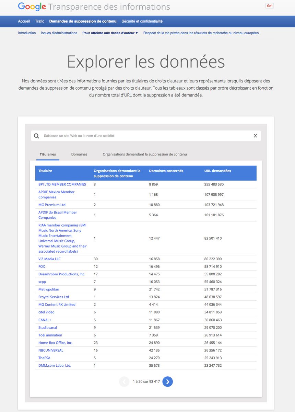Open the Metropolitan link
This screenshot has height=412, width=295.
coord(49,289)
